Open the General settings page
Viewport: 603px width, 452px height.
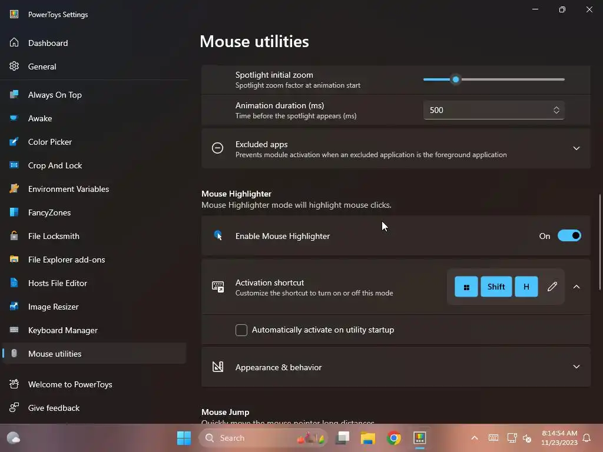pyautogui.click(x=94, y=66)
